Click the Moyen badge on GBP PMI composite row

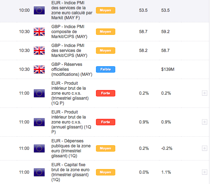[x=105, y=32]
